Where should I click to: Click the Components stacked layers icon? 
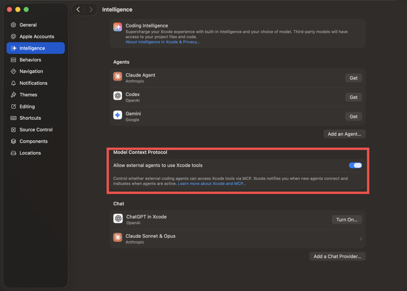(x=14, y=142)
